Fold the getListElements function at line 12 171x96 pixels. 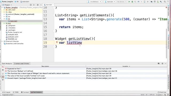[x=54, y=15]
